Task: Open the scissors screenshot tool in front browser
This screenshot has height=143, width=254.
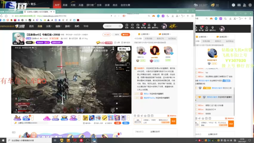Action: click(x=177, y=16)
